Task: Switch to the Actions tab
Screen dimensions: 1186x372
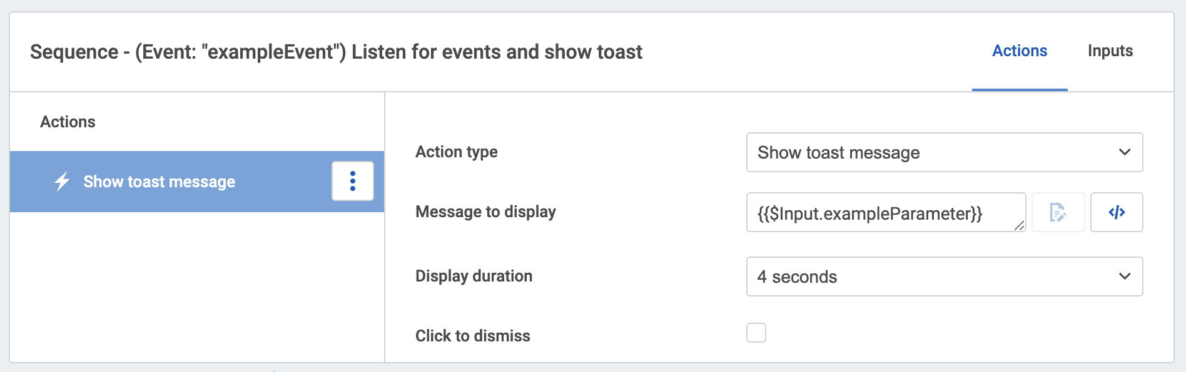Action: click(1020, 51)
